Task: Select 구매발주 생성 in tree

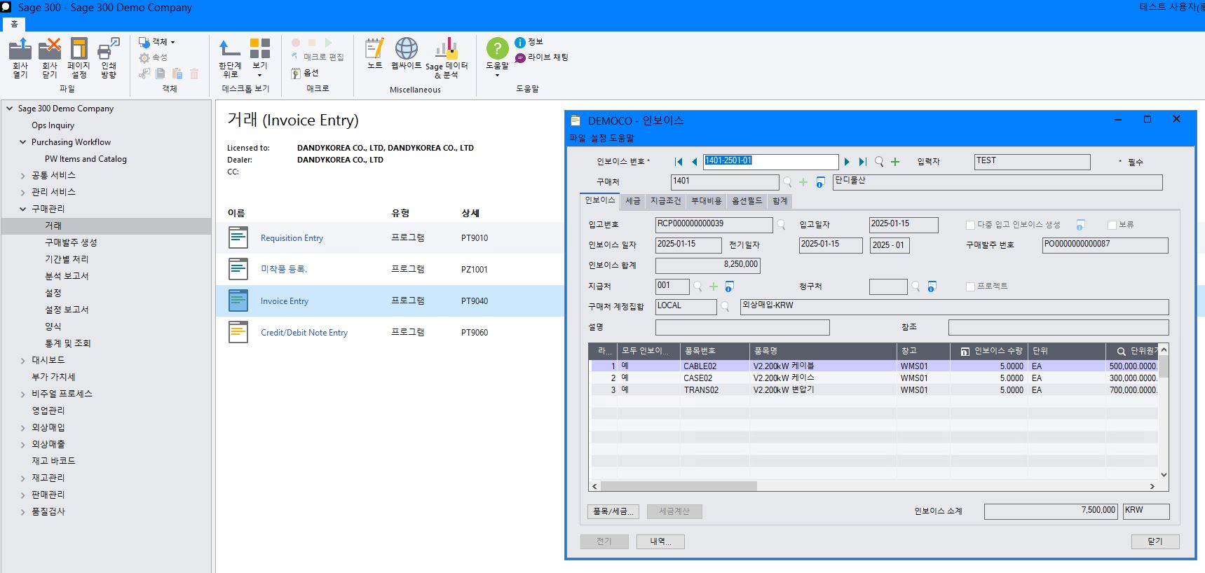Action: (71, 242)
